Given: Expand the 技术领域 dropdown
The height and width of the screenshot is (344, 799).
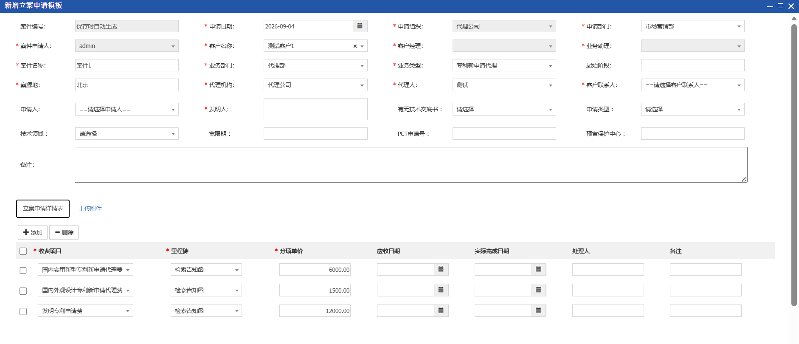Looking at the screenshot, I should (x=127, y=134).
